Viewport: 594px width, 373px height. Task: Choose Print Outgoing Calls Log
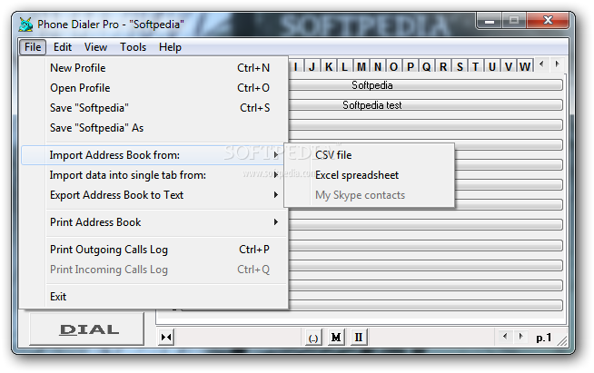[154, 250]
